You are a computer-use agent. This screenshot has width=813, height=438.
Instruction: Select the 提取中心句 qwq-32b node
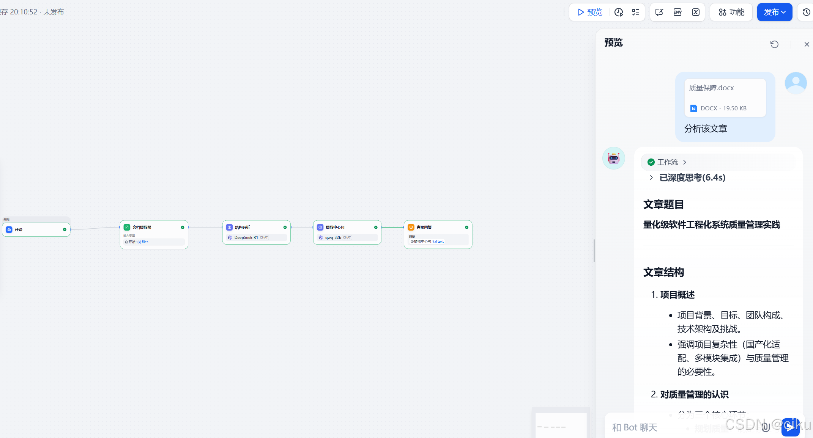347,232
